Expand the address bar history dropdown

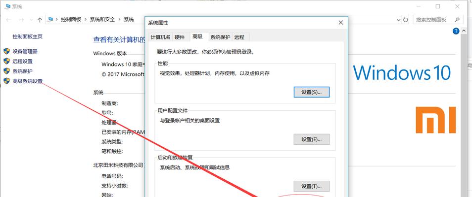pyautogui.click(x=399, y=20)
